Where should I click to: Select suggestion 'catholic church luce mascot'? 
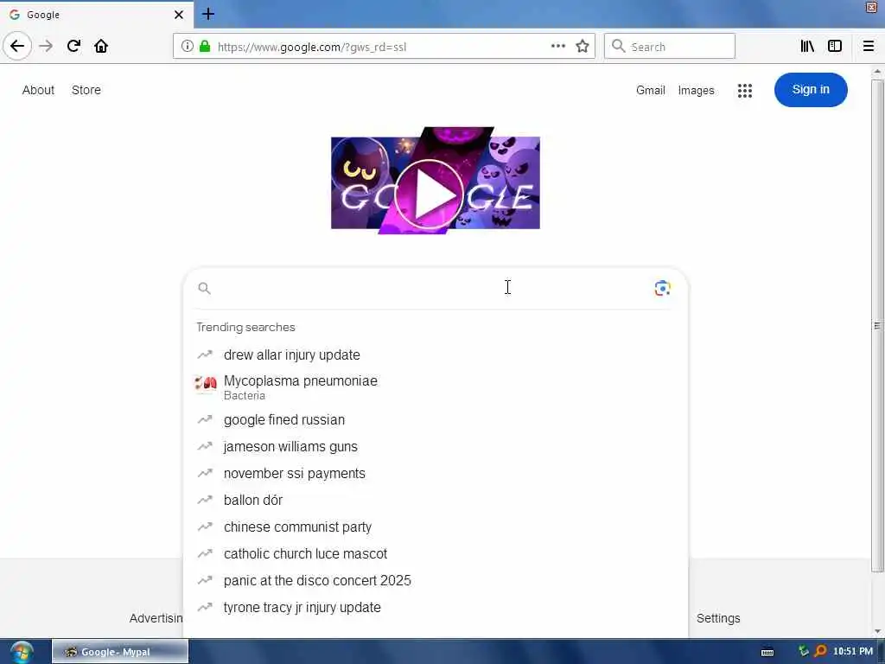[436, 554]
